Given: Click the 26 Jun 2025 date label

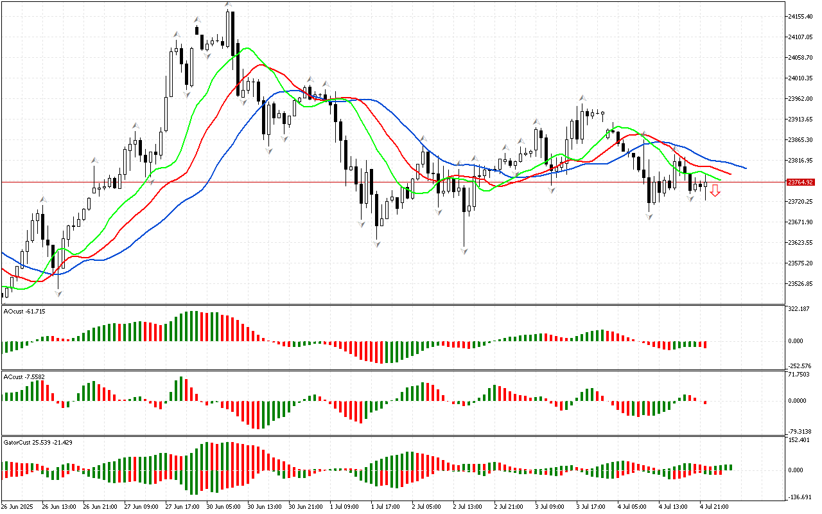Looking at the screenshot, I should point(18,506).
